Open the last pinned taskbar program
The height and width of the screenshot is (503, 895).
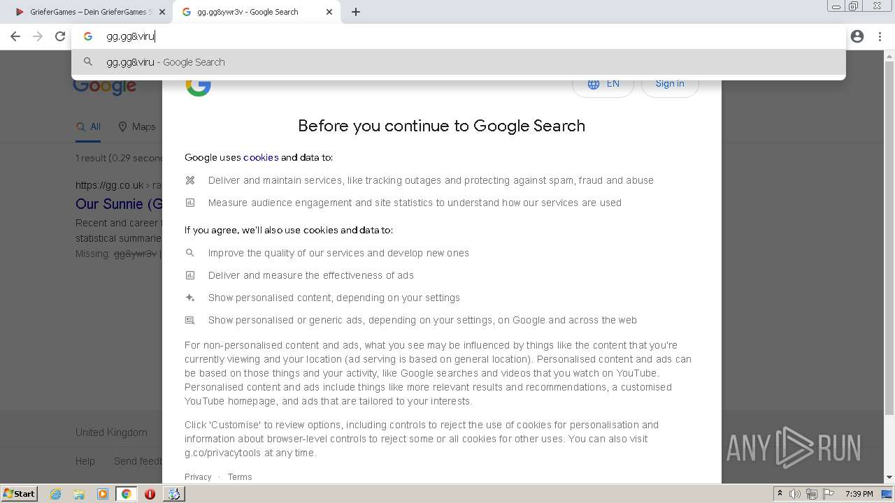point(173,494)
